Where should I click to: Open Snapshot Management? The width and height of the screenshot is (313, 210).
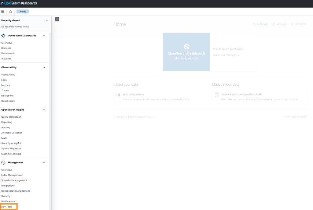pos(14,180)
